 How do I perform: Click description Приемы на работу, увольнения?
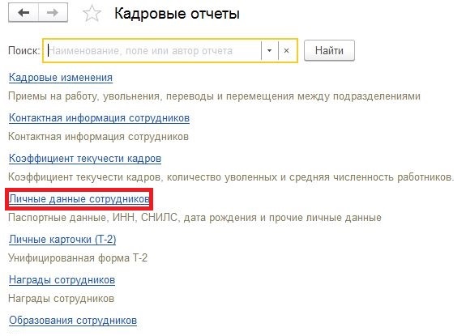pos(214,96)
